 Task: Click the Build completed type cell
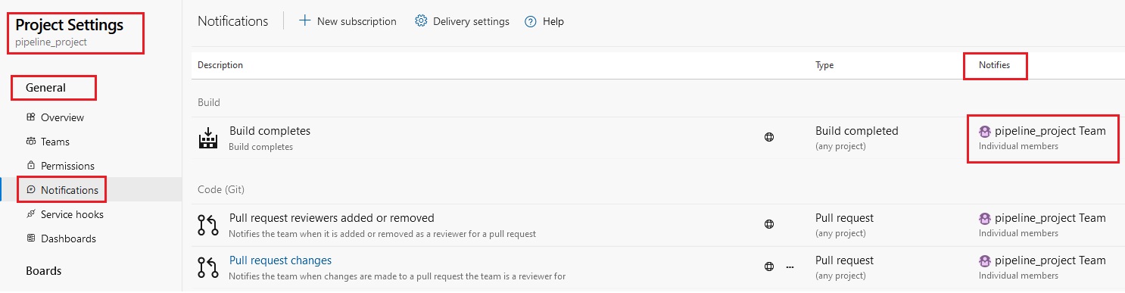click(x=857, y=131)
